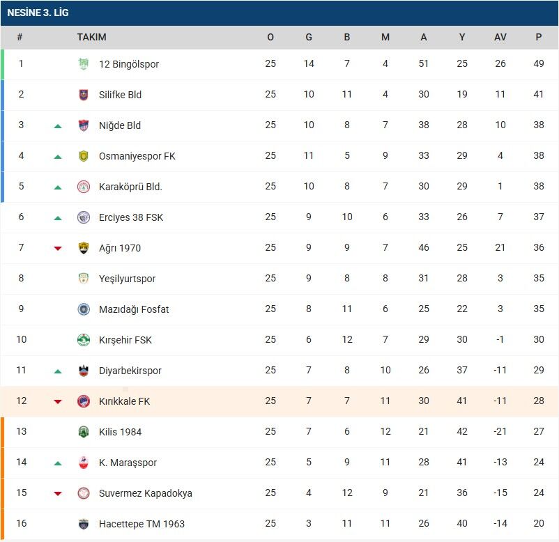Click the Hacettepe TM 1963 crest
559x542 pixels.
(84, 524)
